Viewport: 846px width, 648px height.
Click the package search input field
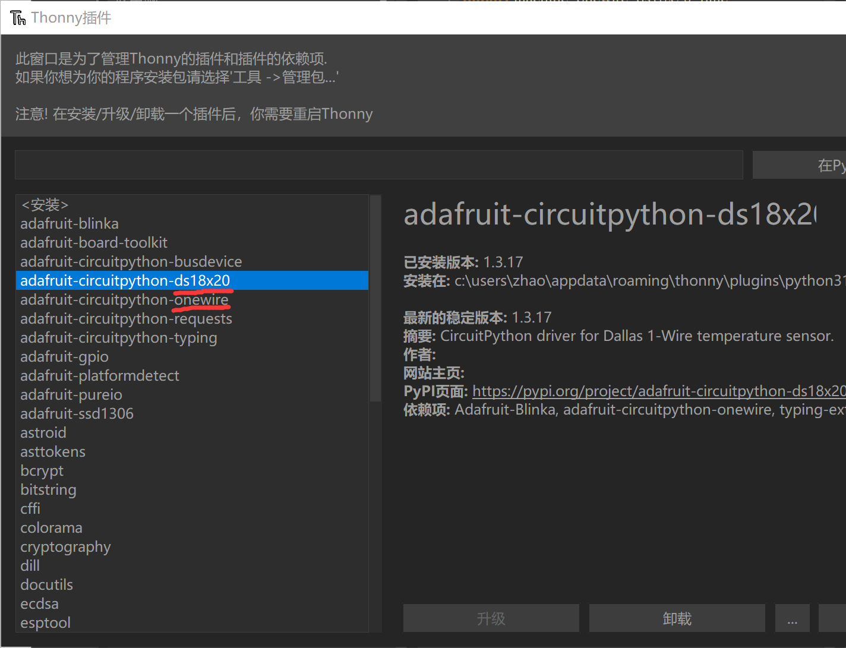coord(379,165)
